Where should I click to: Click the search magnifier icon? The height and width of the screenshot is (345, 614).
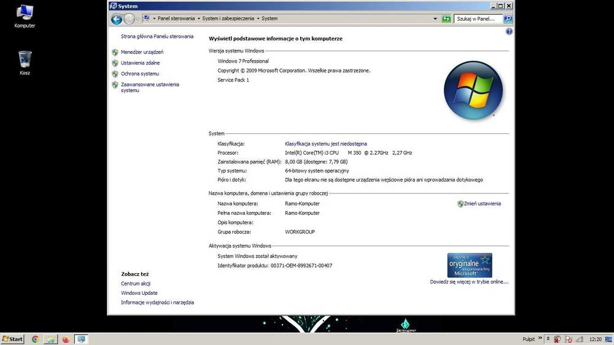tap(508, 18)
